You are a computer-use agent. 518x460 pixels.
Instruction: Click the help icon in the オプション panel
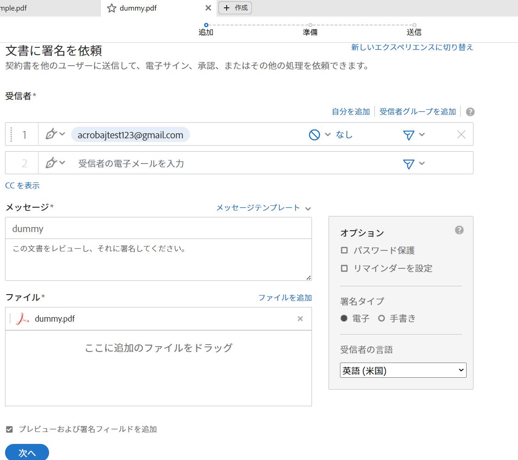(x=459, y=230)
